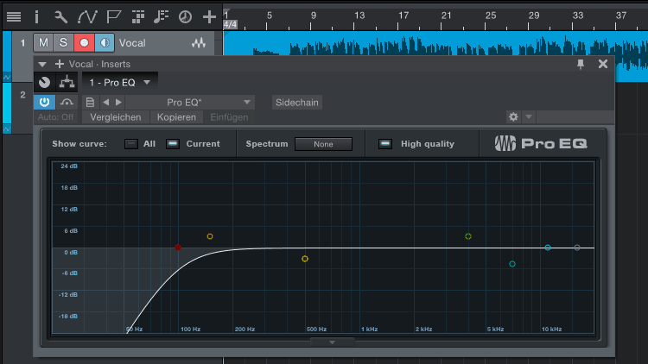Click the Kopieren button

[176, 117]
